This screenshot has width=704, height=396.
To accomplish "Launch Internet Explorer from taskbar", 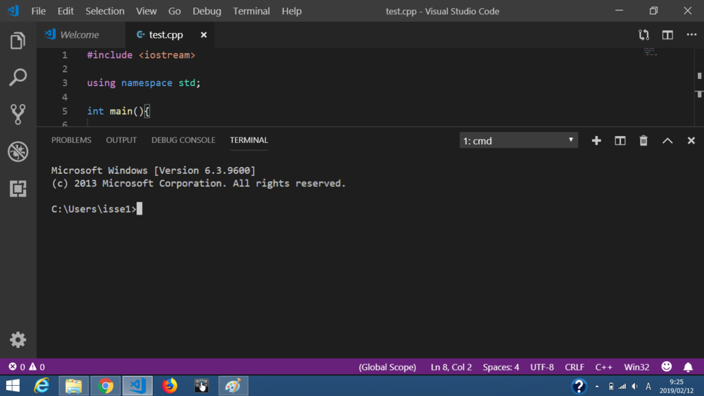I will coord(42,386).
